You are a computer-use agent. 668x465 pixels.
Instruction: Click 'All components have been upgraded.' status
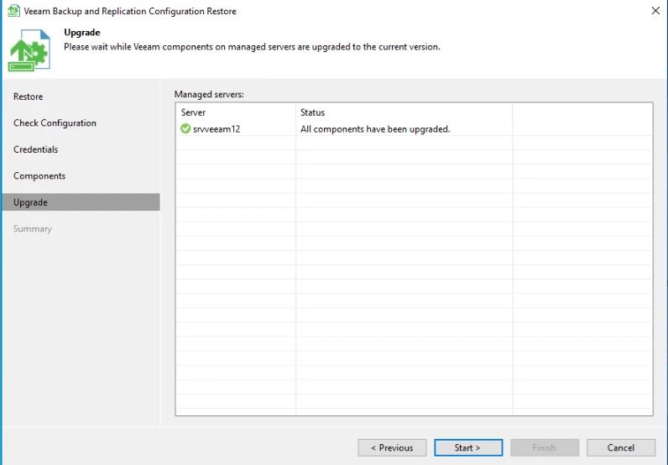[x=375, y=129]
